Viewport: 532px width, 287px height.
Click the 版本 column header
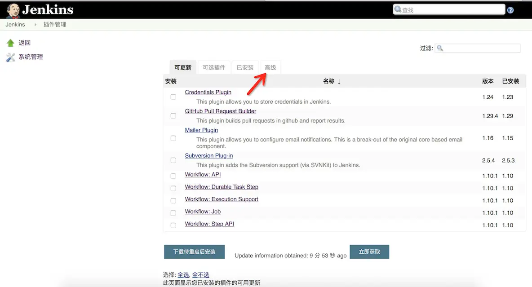488,81
